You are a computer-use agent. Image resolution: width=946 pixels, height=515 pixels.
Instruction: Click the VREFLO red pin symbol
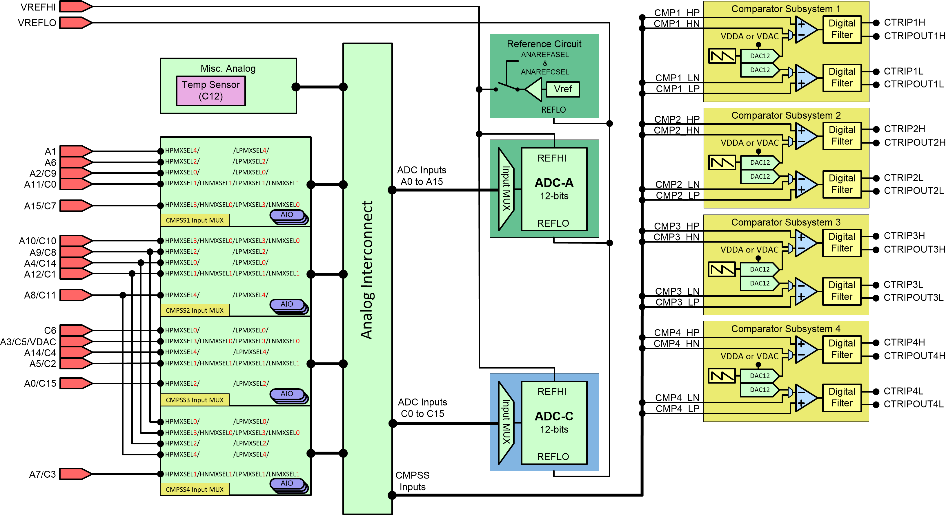tap(76, 23)
